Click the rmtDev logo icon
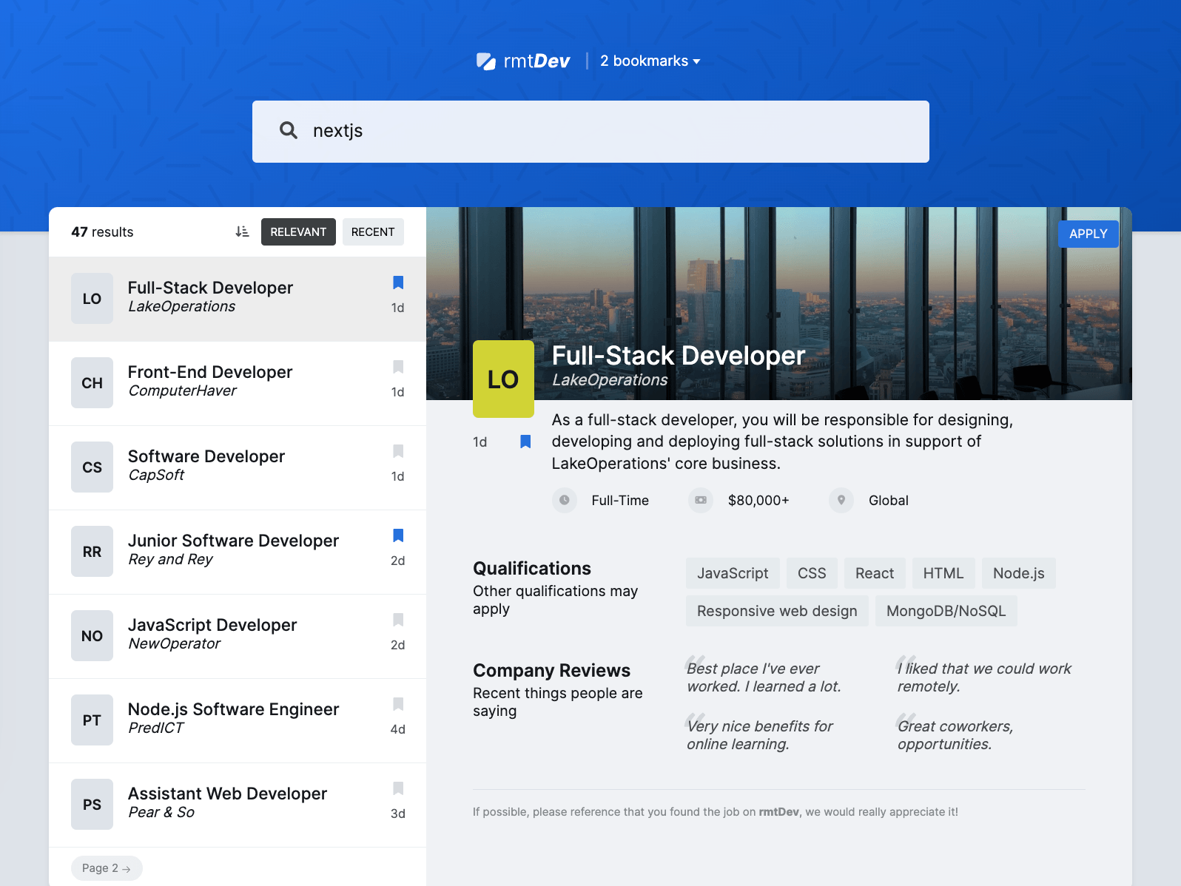Screen dimensions: 1181x886 [x=485, y=61]
